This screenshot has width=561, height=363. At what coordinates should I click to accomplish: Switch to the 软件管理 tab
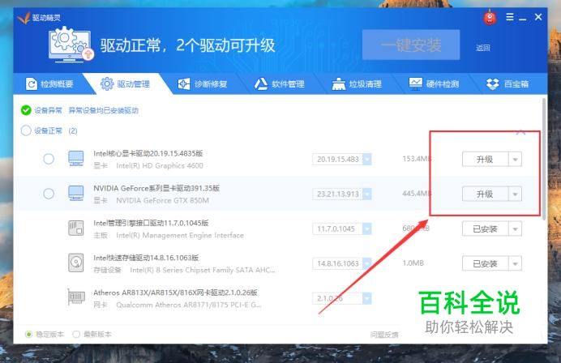[x=280, y=84]
